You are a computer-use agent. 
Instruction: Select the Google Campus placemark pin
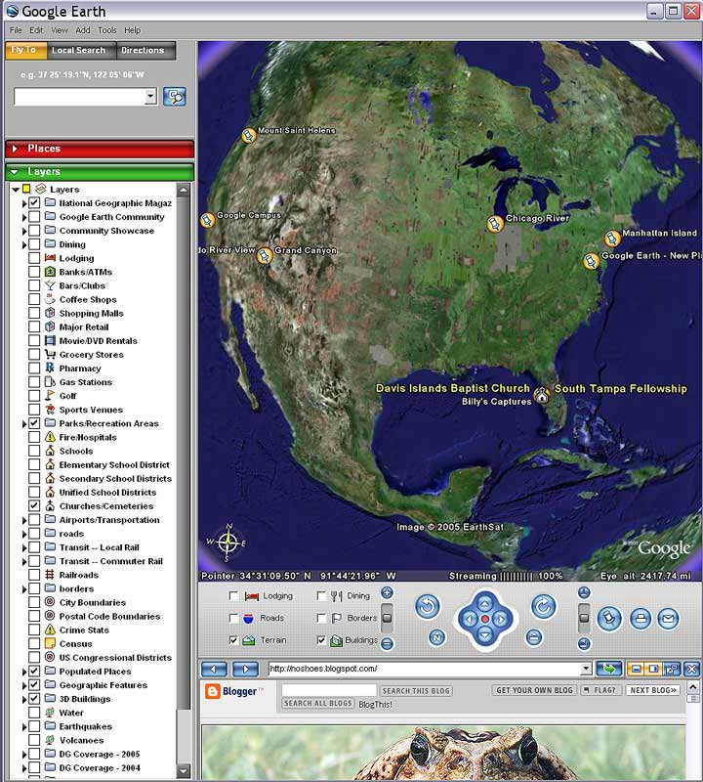(207, 220)
